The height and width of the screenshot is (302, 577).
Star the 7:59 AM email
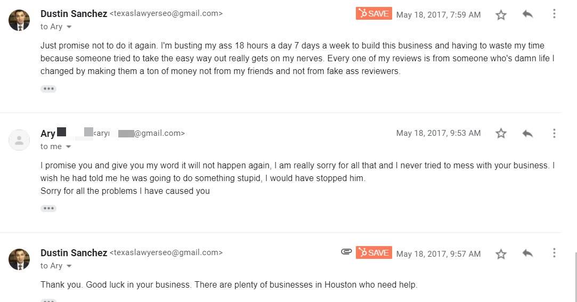(x=501, y=15)
